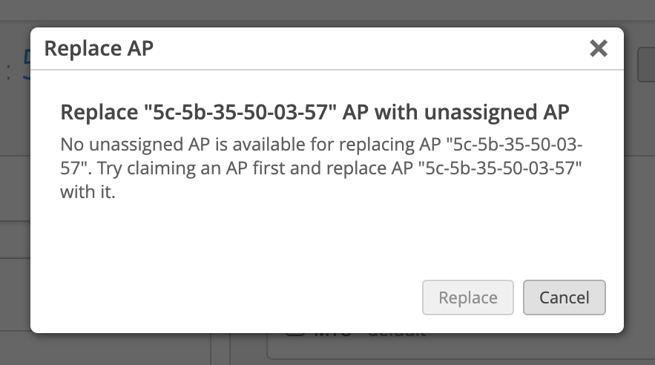Click the dimmed left panel beside the dialog
The height and width of the screenshot is (365, 655).
coord(15,223)
